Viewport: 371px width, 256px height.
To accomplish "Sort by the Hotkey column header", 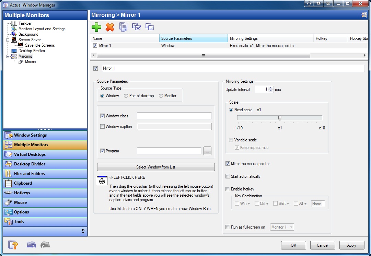I will (331, 38).
